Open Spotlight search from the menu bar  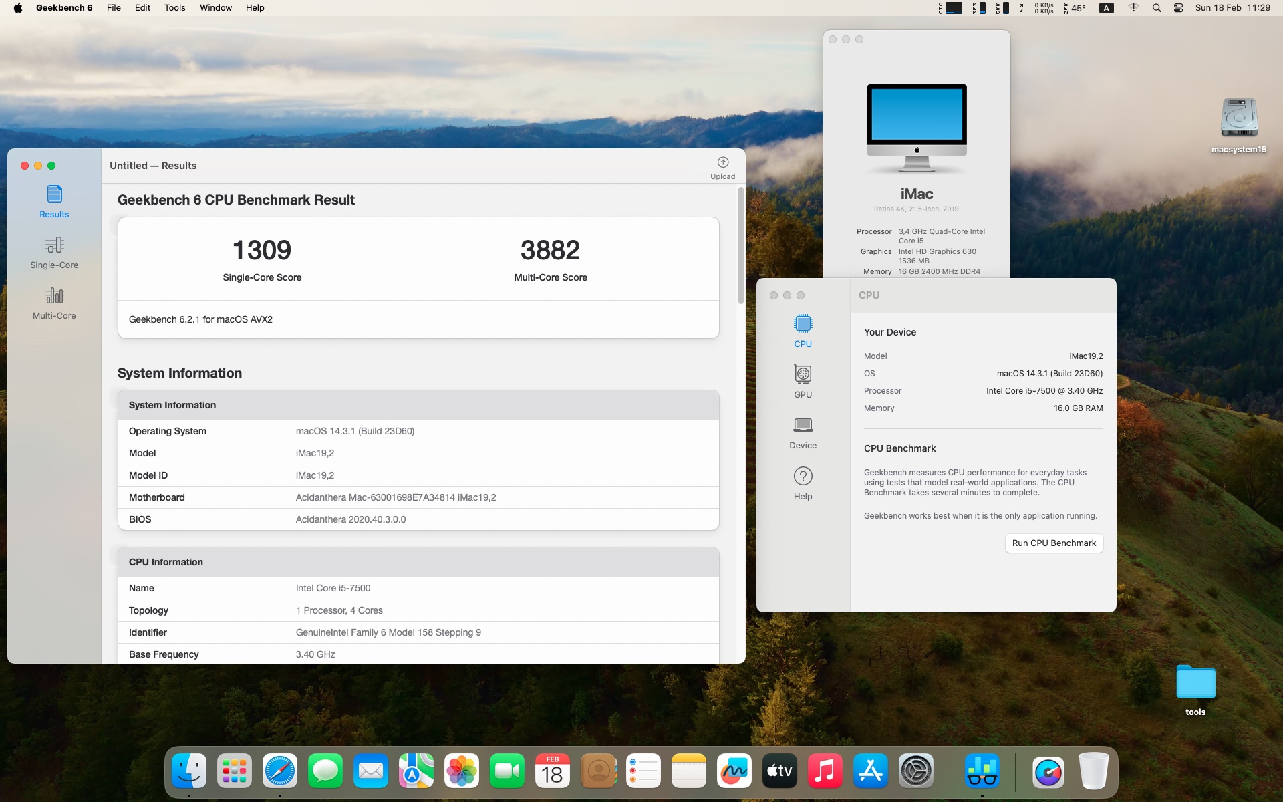(x=1157, y=8)
